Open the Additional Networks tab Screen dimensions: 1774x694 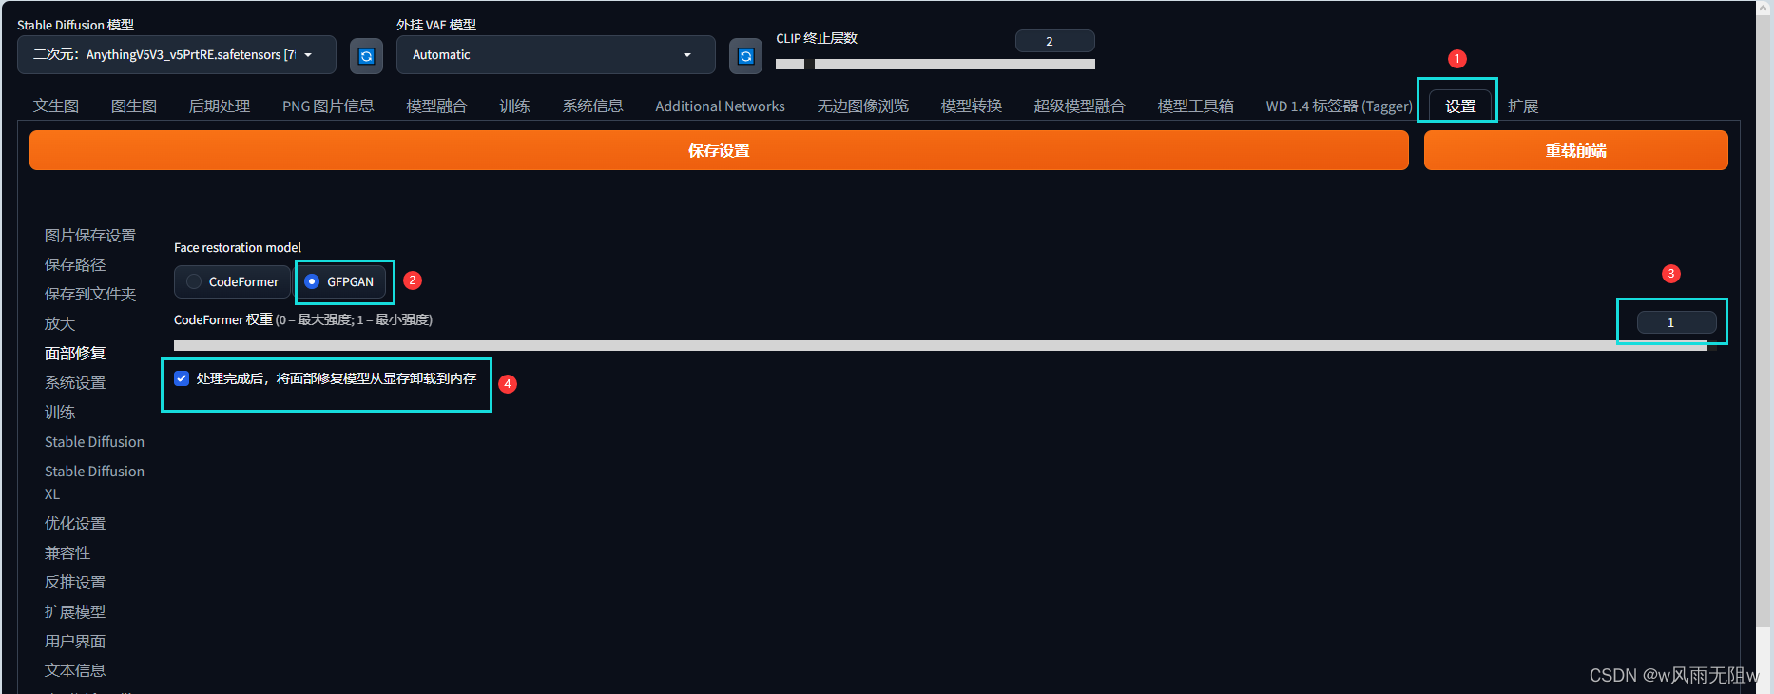pyautogui.click(x=720, y=106)
